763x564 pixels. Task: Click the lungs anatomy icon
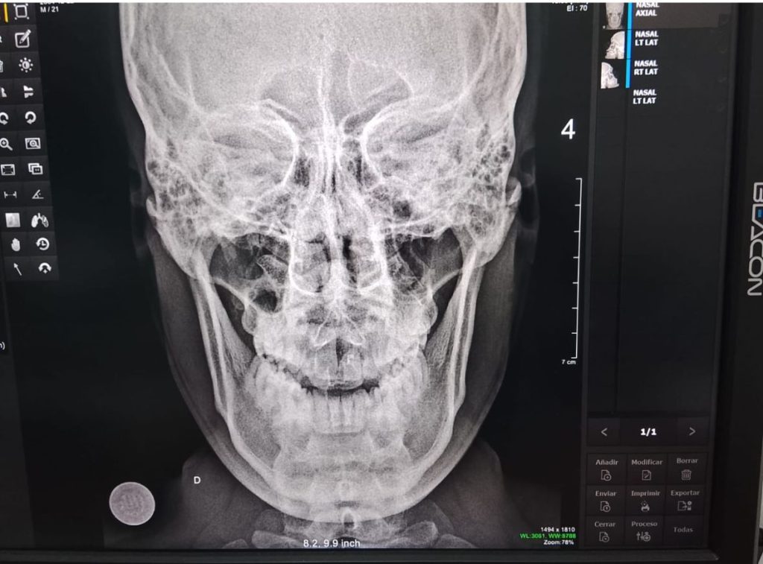click(x=39, y=220)
